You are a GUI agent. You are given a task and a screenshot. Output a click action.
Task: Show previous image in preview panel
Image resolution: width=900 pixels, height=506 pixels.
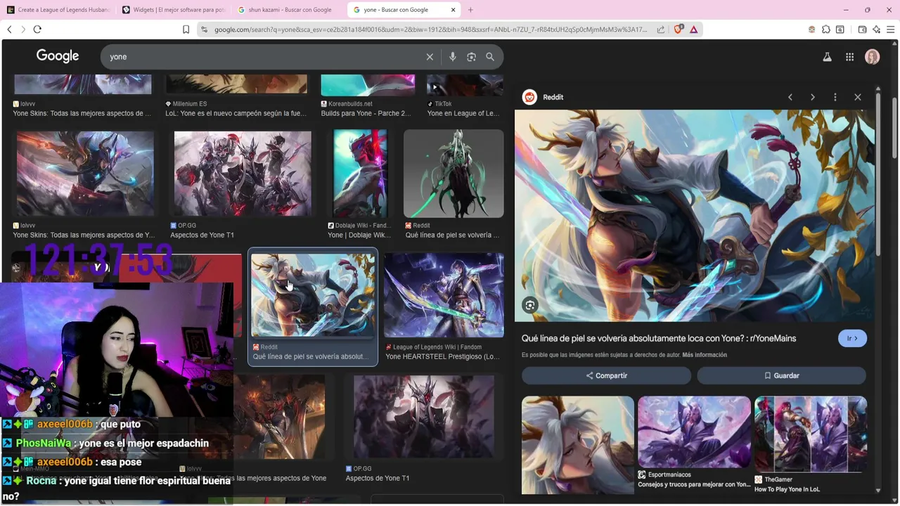tap(790, 97)
